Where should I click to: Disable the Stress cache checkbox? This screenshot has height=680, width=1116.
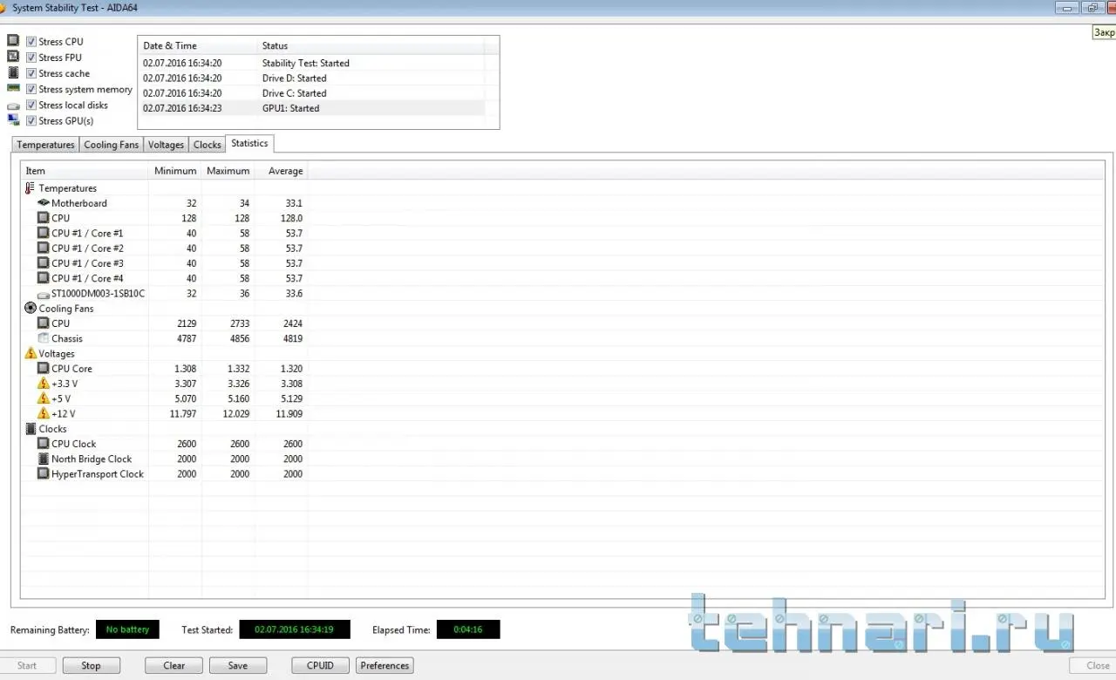point(31,73)
